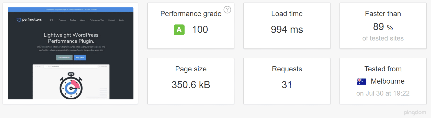Screen dimensions: 431x118
Task: Click the Requests count of 31
Action: (287, 85)
